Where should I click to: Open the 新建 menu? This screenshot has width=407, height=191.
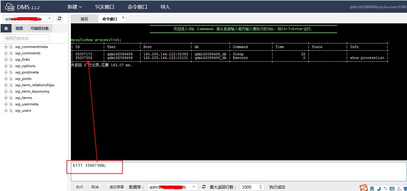[75, 7]
